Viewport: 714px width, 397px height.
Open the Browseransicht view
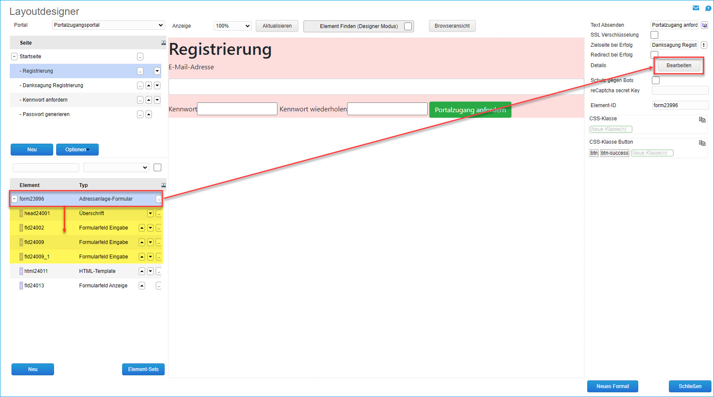pyautogui.click(x=452, y=26)
